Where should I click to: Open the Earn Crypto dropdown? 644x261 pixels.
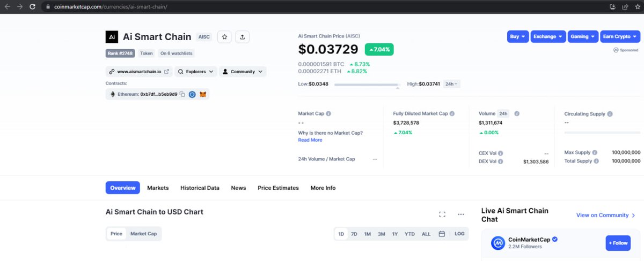tap(620, 36)
